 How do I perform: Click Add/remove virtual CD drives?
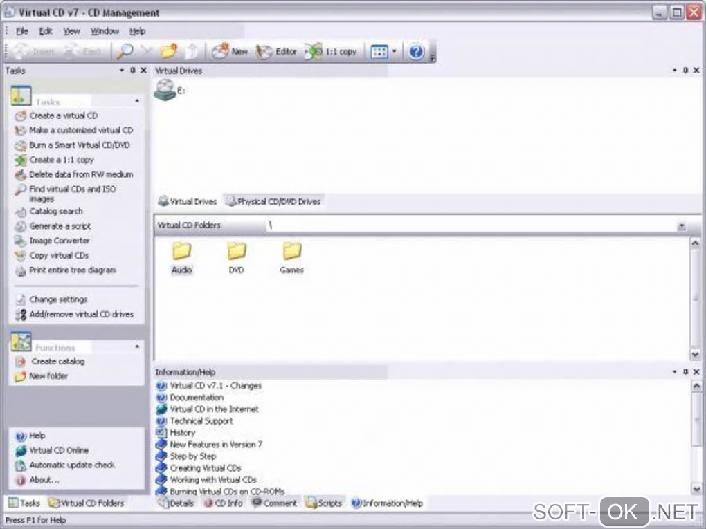tap(74, 315)
